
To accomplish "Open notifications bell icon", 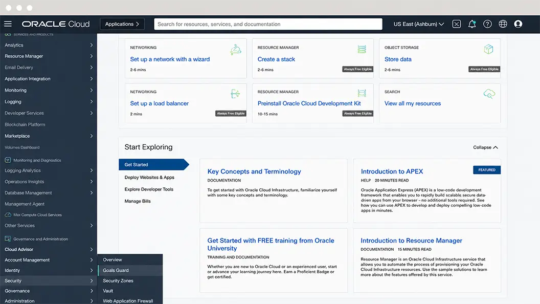I will (472, 24).
